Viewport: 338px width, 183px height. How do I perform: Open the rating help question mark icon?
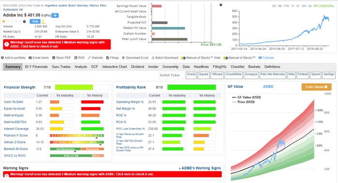[24, 22]
